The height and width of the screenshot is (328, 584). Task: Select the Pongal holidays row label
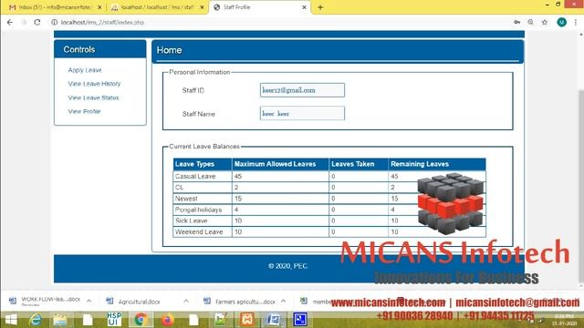[x=198, y=210]
